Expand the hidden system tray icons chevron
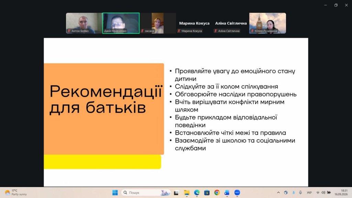The image size is (352, 198). coord(278,192)
